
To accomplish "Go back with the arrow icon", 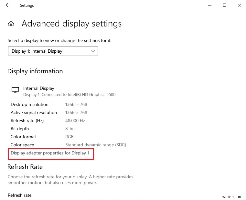I will click(8, 5).
